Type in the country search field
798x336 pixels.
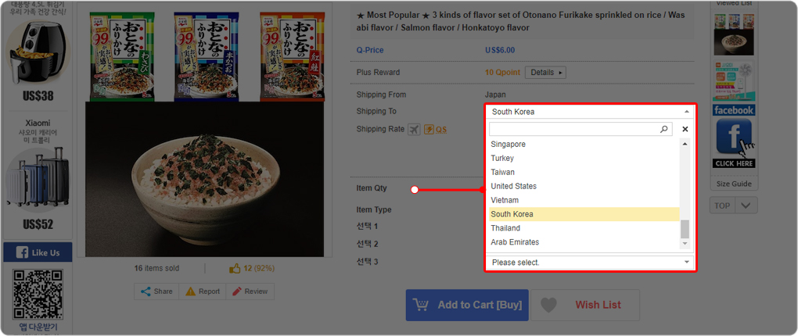click(x=573, y=129)
